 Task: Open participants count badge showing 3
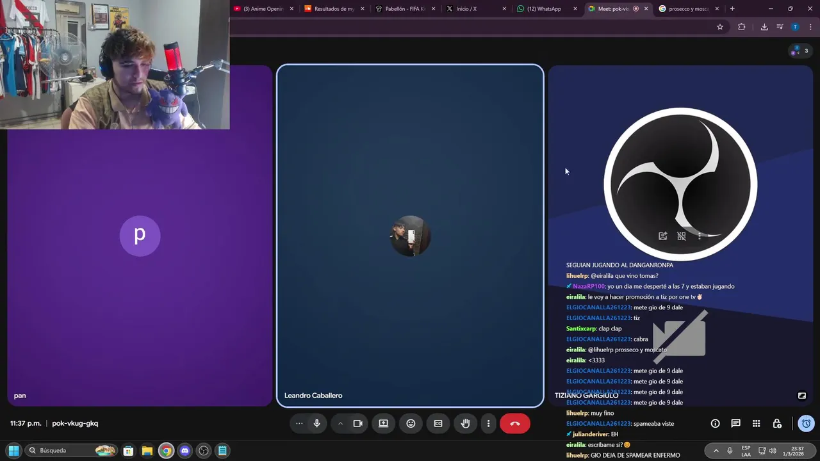[x=799, y=51]
